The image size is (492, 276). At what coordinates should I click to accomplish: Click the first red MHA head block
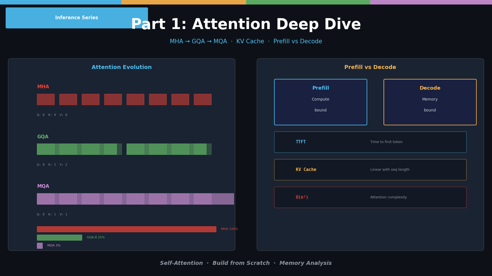coord(46,99)
